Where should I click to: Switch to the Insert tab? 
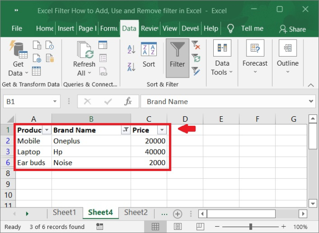click(x=66, y=28)
